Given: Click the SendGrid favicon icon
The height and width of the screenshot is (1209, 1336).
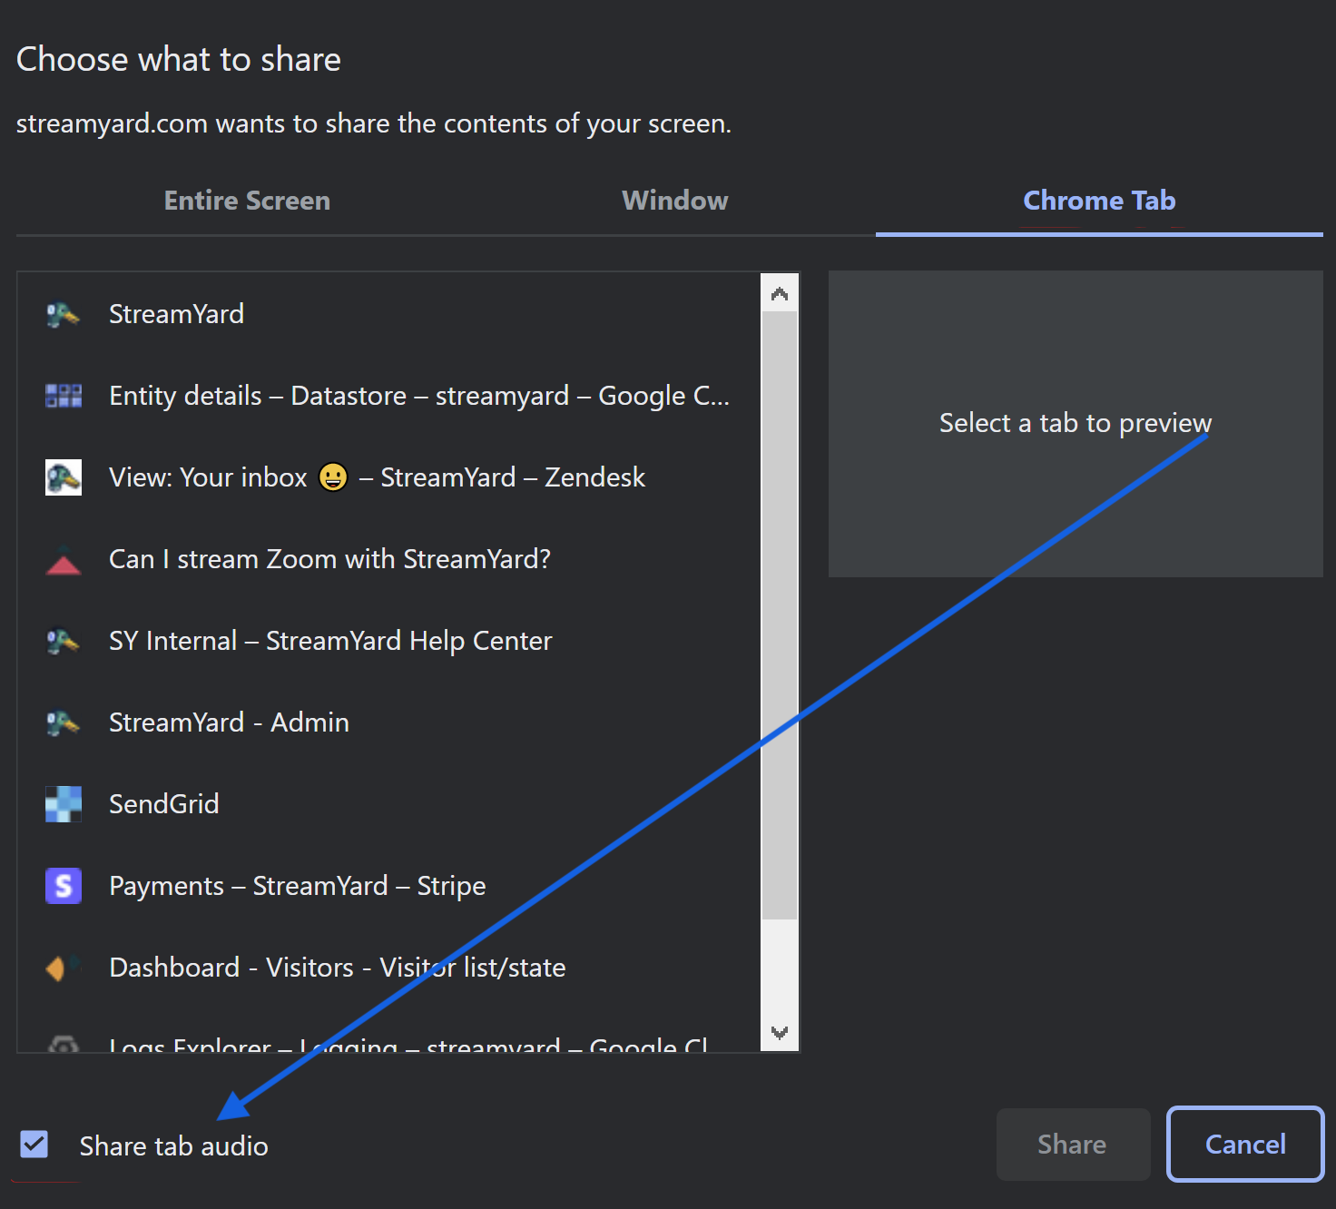Looking at the screenshot, I should (63, 804).
